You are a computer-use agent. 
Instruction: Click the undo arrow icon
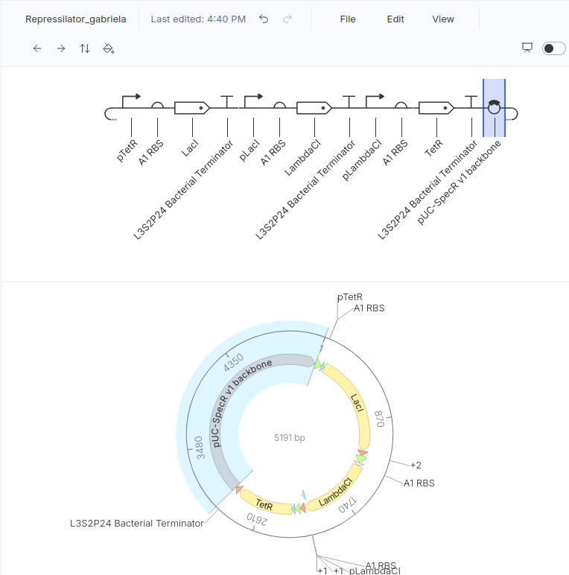264,19
